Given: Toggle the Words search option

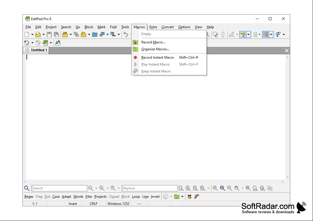Looking at the screenshot, I should tap(78, 197).
